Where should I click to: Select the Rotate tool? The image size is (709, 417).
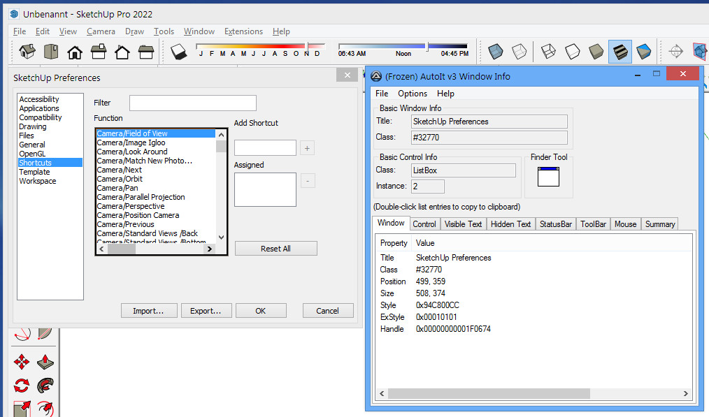coord(22,385)
